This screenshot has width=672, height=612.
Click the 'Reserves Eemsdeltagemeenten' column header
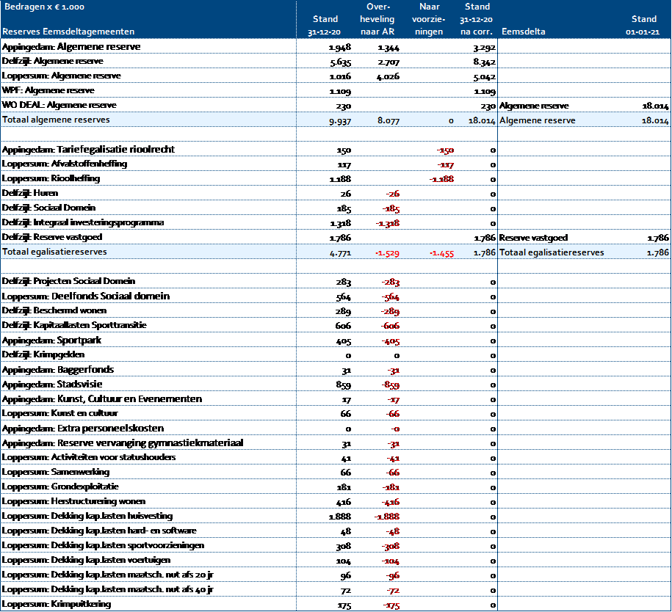tap(68, 32)
